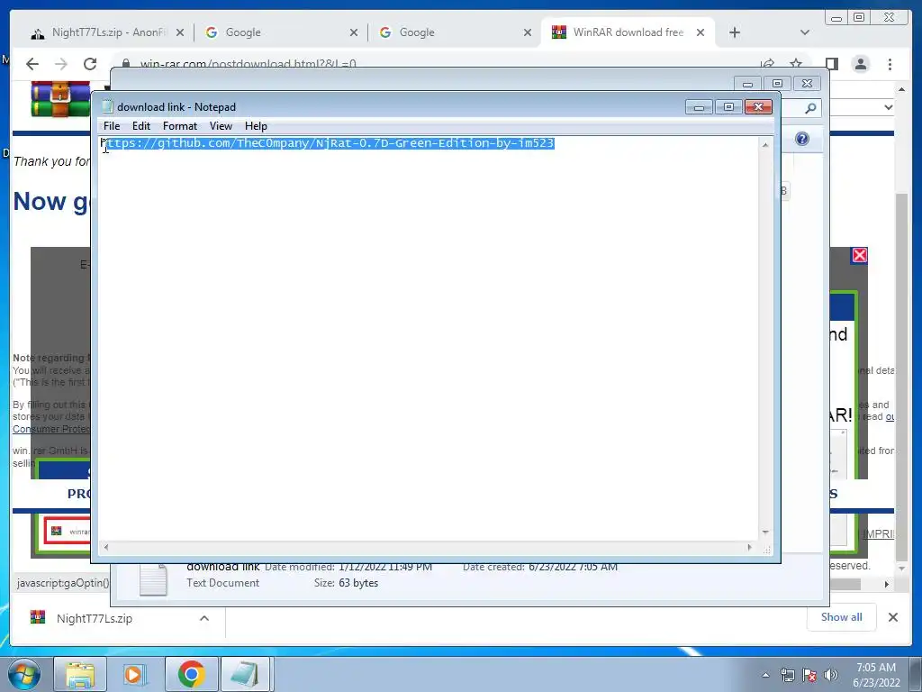The width and height of the screenshot is (922, 692).
Task: Maximize the Notepad window
Action: click(x=728, y=107)
